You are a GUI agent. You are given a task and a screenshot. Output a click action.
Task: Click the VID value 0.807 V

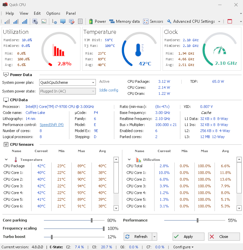206,107
